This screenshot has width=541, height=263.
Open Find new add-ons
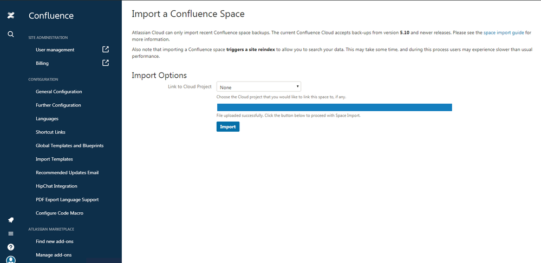point(55,241)
